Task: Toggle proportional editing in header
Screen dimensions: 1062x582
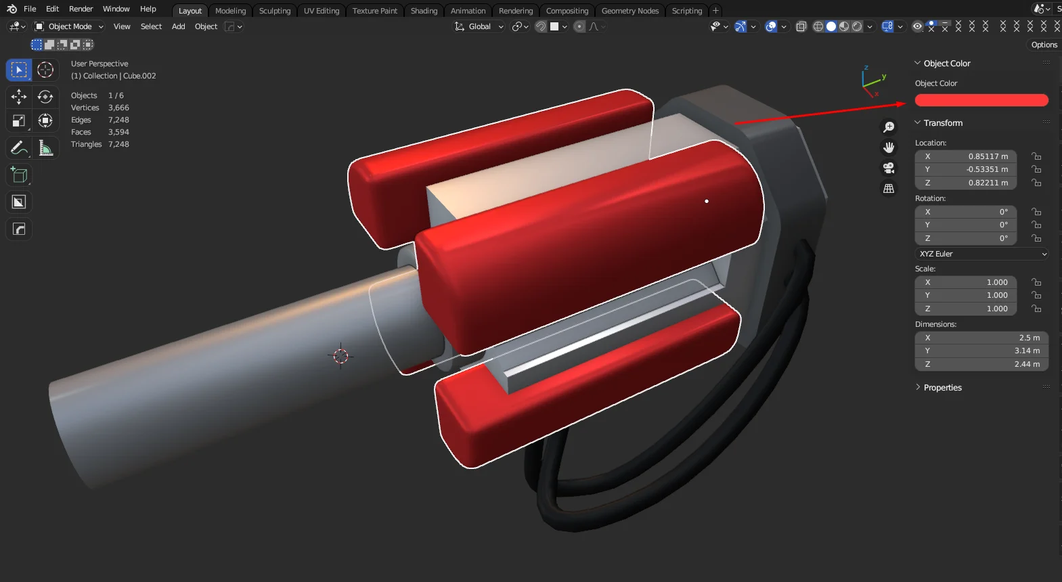Action: tap(579, 26)
